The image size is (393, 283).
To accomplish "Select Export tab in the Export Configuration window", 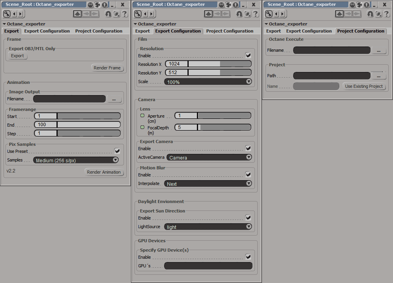I will [x=142, y=31].
